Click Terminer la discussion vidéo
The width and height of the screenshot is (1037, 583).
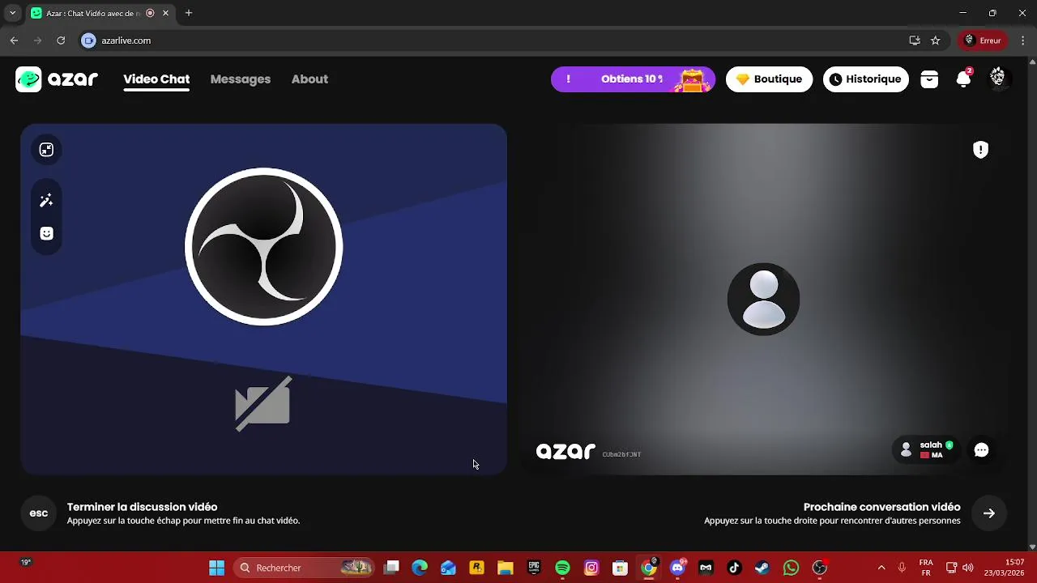coord(142,507)
